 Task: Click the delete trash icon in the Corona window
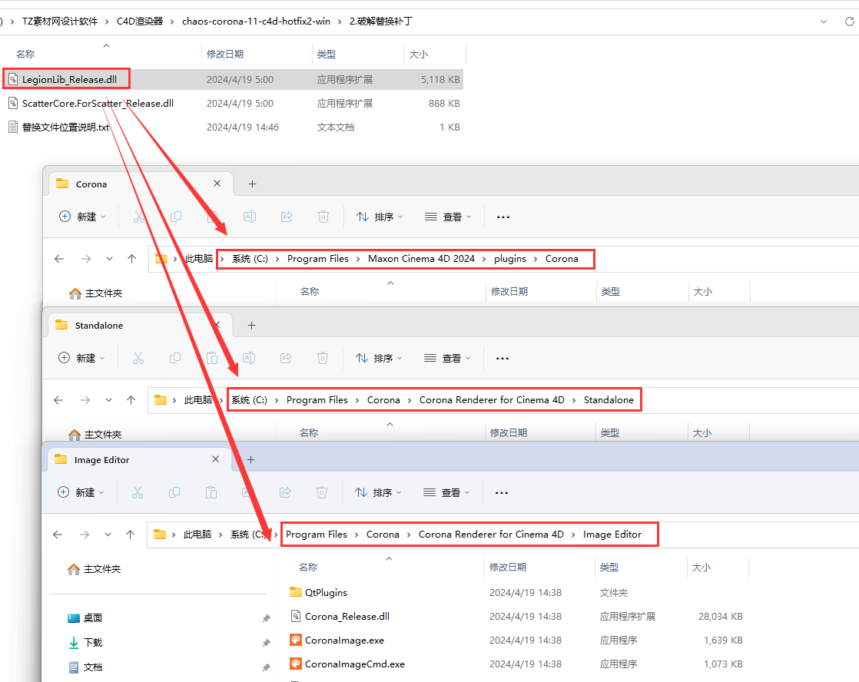(x=323, y=217)
